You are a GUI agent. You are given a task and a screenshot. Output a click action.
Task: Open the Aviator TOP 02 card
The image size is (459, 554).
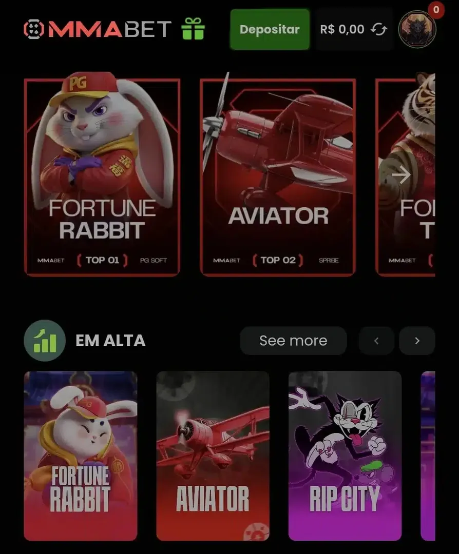(278, 174)
